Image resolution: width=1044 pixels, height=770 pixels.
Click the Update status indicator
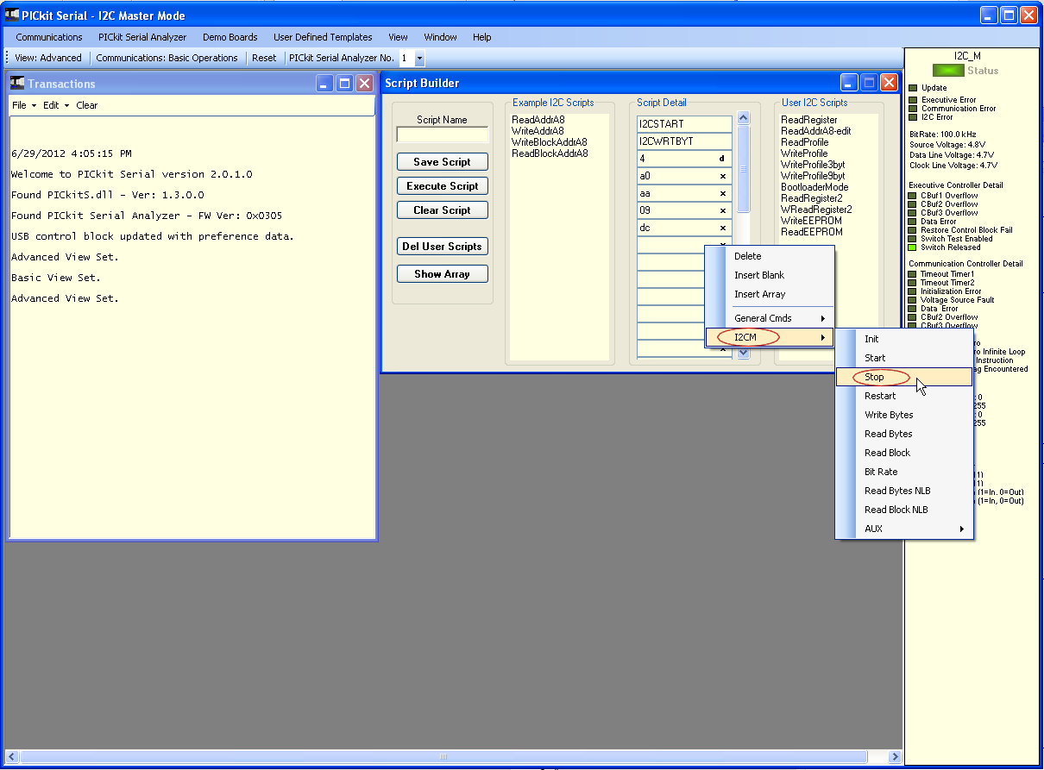[x=913, y=88]
